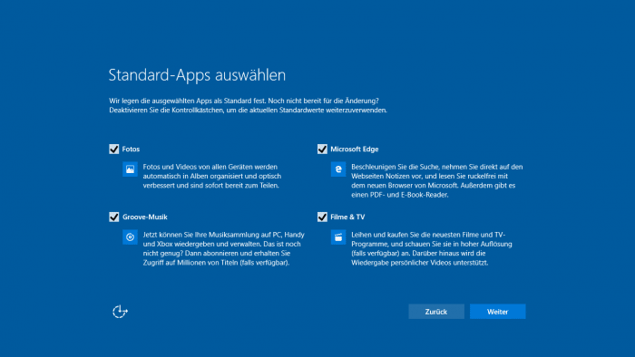This screenshot has width=635, height=357.
Task: Click the "Groove-Musik" label text
Action: (144, 217)
